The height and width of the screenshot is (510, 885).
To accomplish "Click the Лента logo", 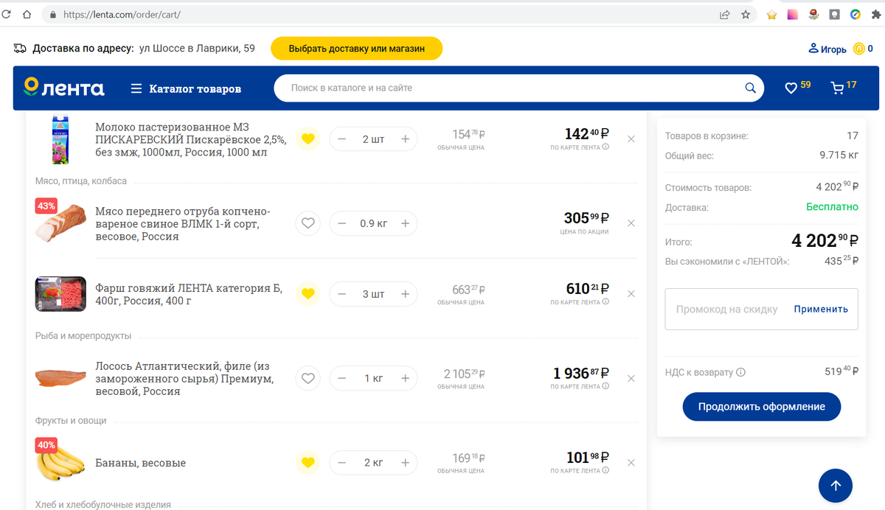I will pos(63,88).
